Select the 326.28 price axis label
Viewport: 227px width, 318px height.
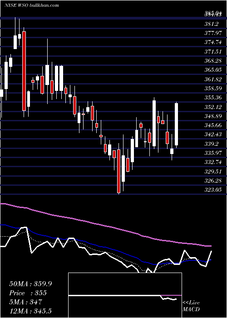coord(213,180)
